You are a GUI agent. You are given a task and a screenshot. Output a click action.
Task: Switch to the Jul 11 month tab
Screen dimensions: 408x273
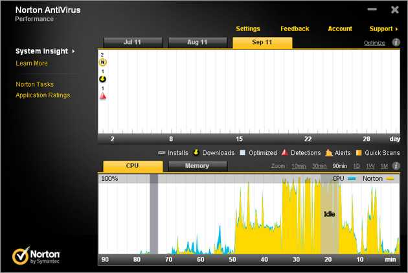pyautogui.click(x=133, y=42)
